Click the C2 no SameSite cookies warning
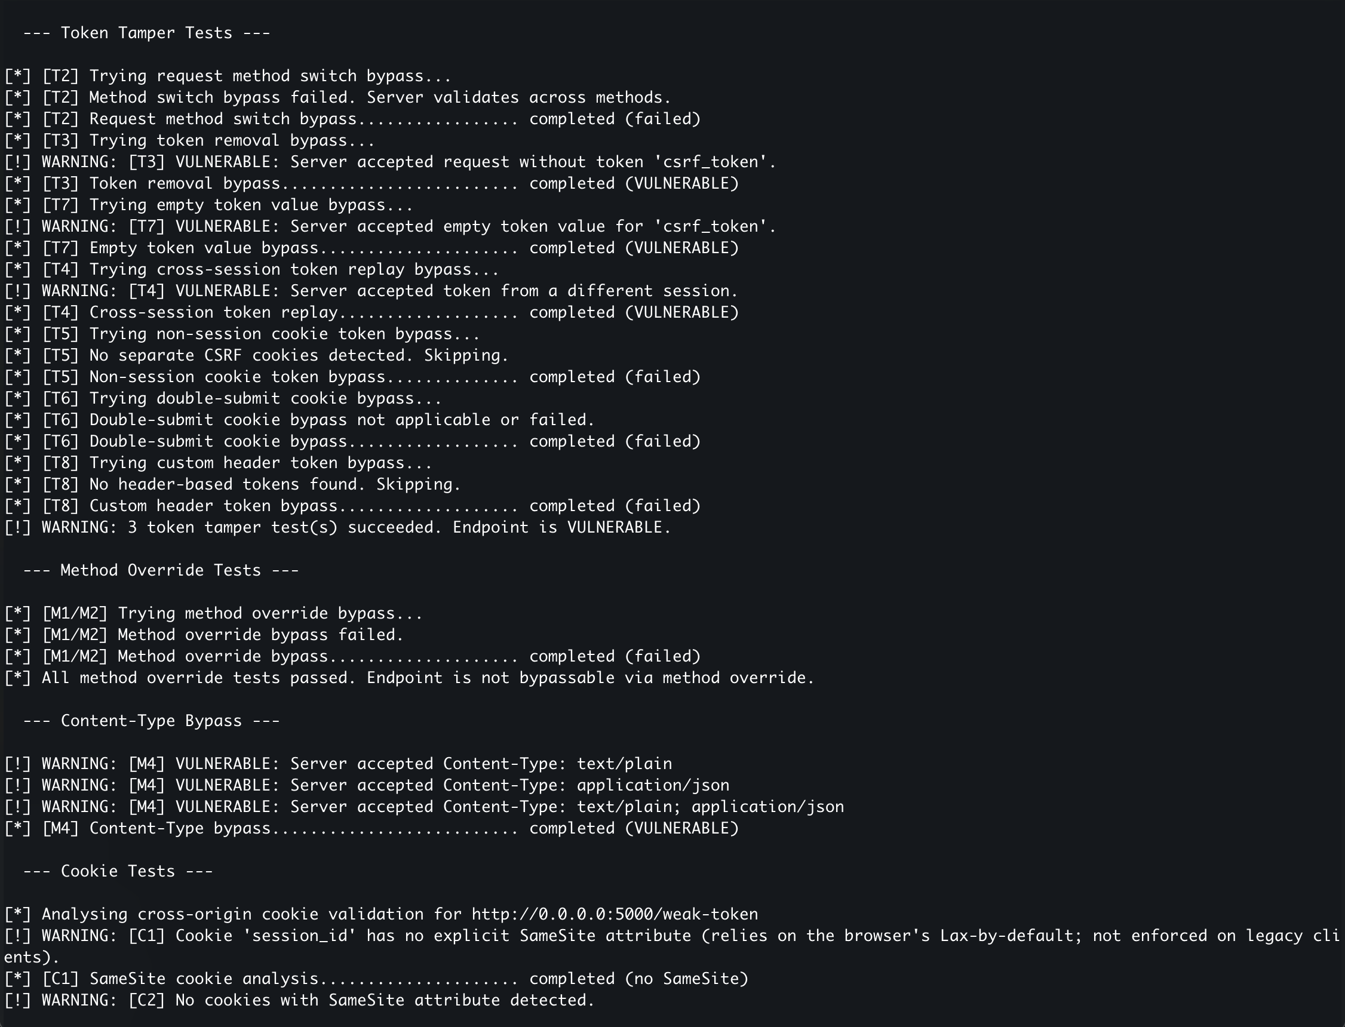 pos(300,1000)
